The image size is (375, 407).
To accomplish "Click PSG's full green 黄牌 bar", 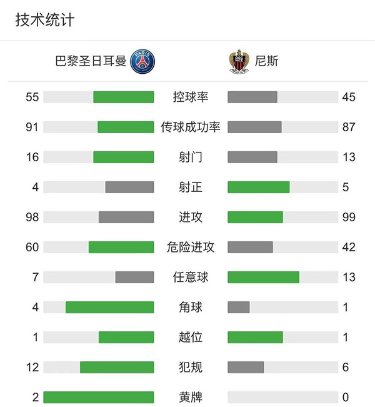I will (x=99, y=397).
